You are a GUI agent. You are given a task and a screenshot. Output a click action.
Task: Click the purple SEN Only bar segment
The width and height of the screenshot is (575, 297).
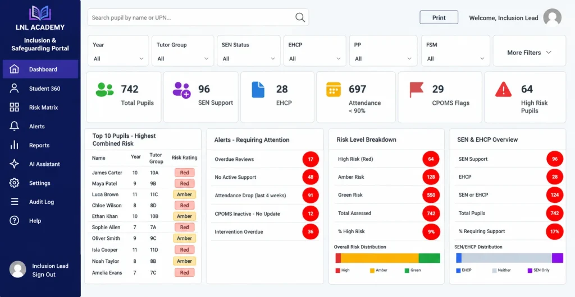[x=558, y=258]
